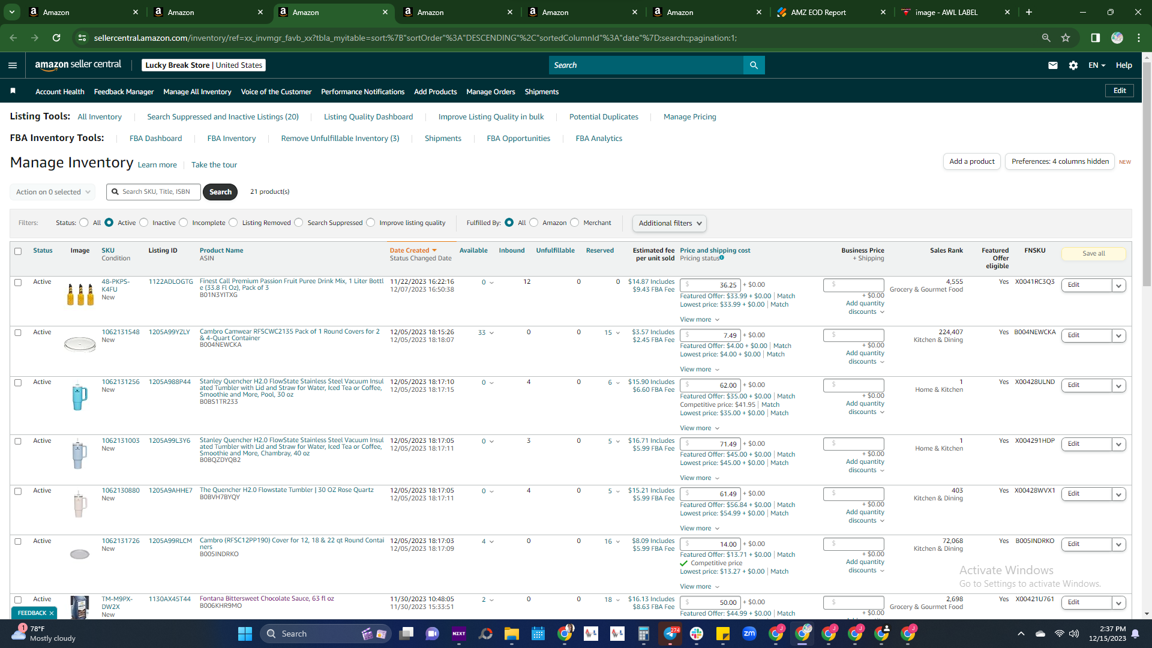
Task: Select the All status radio button
Action: 84,223
